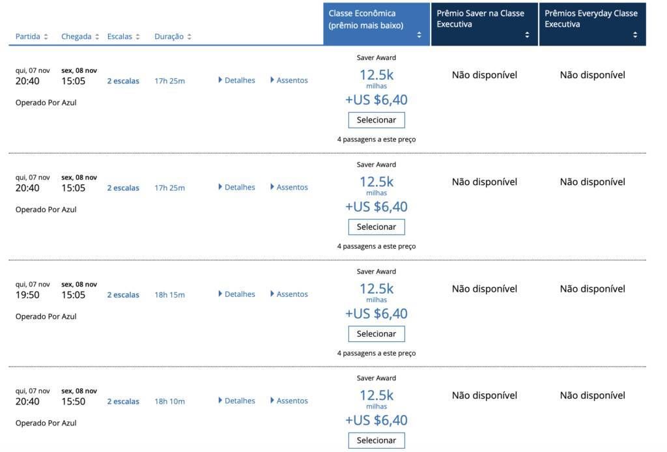Expand Assentos of the second flight

click(x=289, y=187)
